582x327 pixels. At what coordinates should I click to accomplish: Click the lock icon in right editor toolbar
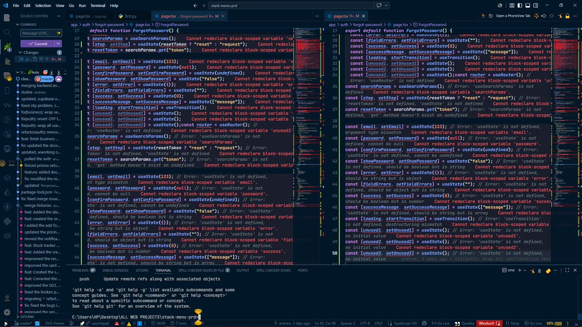[567, 16]
